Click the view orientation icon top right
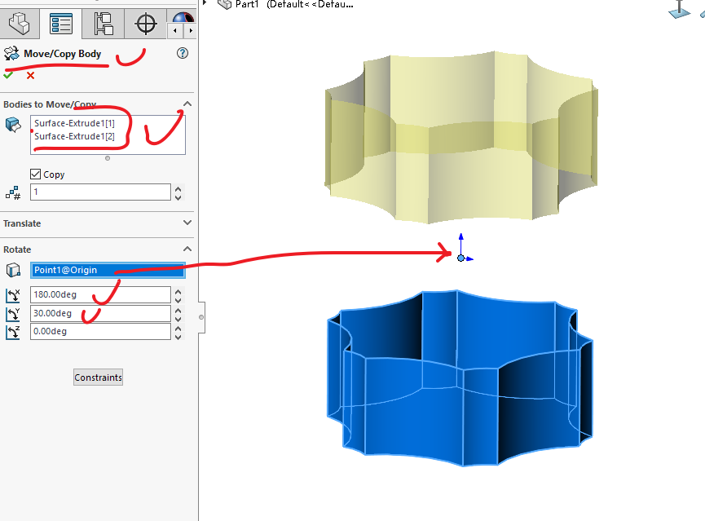Viewport: 705px width, 521px height. pos(679,9)
